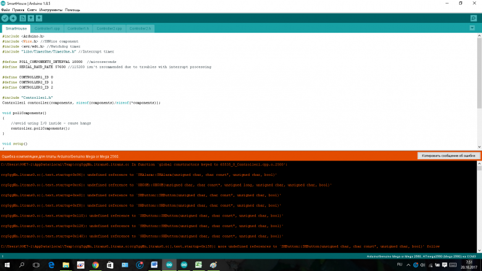Click the Upload arrow icon
The width and height of the screenshot is (482, 271).
(13, 18)
